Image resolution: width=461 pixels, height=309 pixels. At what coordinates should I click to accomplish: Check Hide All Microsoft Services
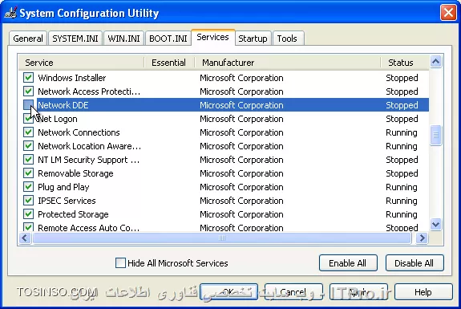point(120,262)
